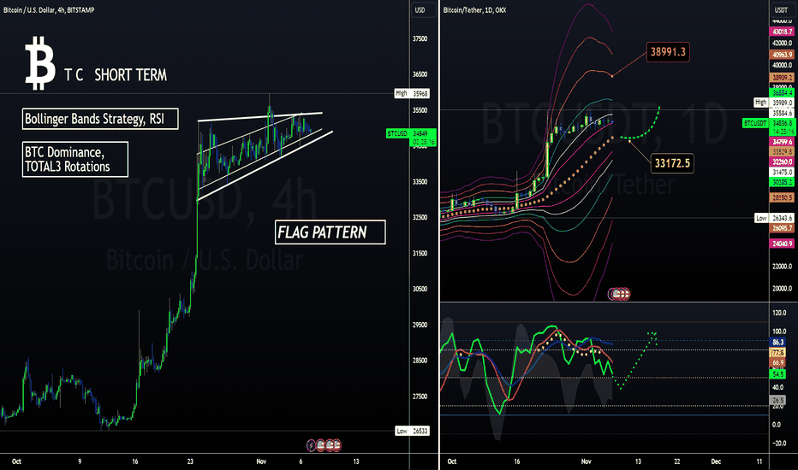Click the 28150.5 orange price tag

pyautogui.click(x=782, y=197)
